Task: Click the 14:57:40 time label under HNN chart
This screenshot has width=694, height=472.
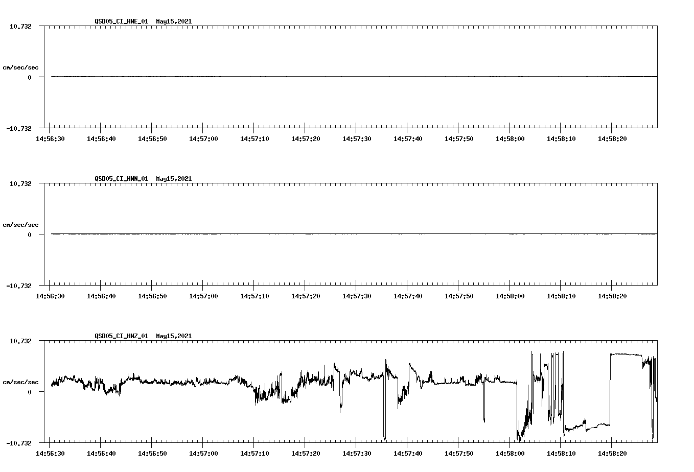Action: coord(407,296)
